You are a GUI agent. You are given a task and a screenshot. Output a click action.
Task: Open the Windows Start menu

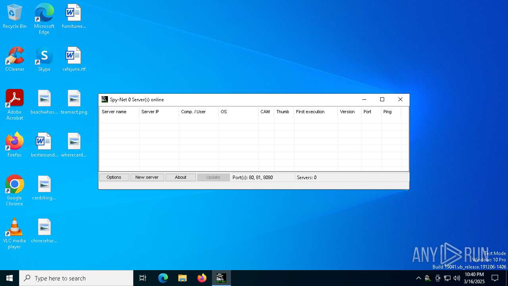pos(10,278)
